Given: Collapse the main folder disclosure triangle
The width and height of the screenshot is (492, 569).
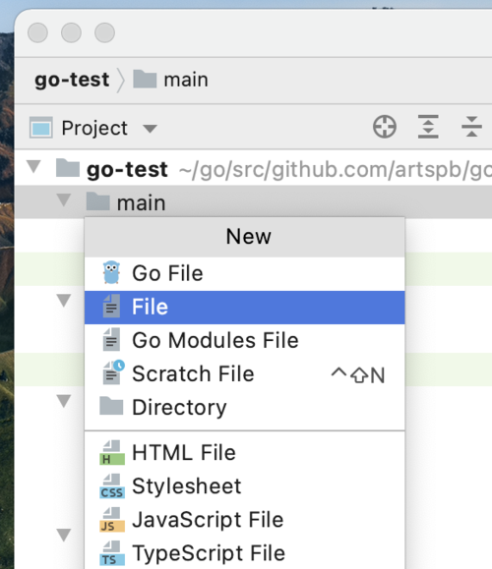Looking at the screenshot, I should point(64,199).
